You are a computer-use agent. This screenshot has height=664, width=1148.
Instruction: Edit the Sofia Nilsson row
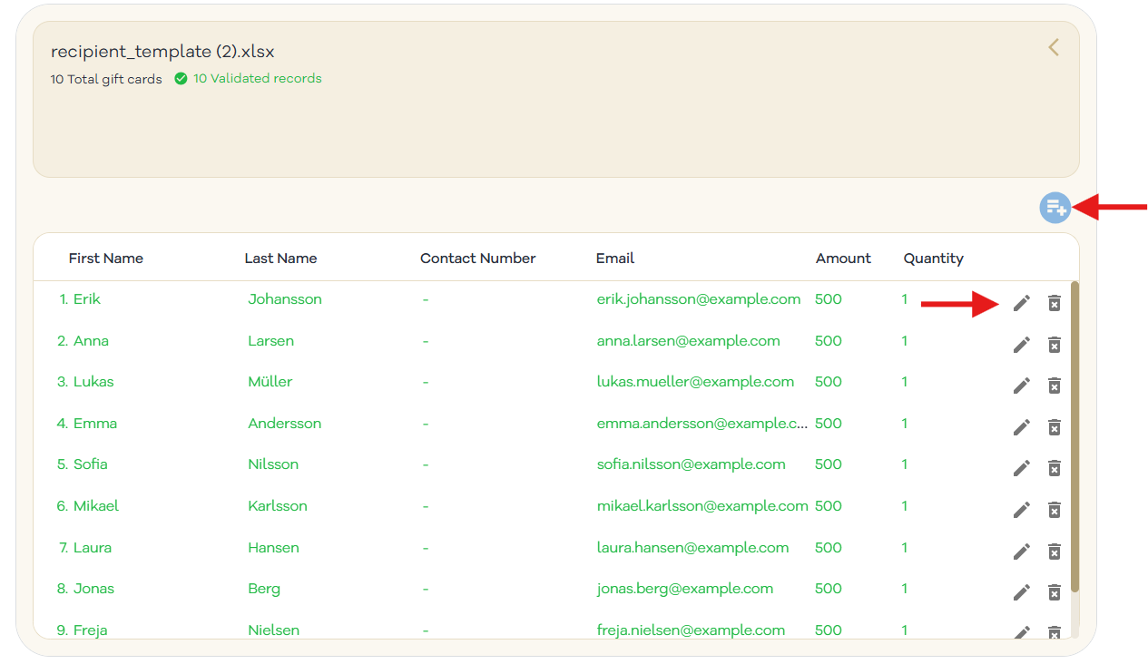click(x=1022, y=468)
